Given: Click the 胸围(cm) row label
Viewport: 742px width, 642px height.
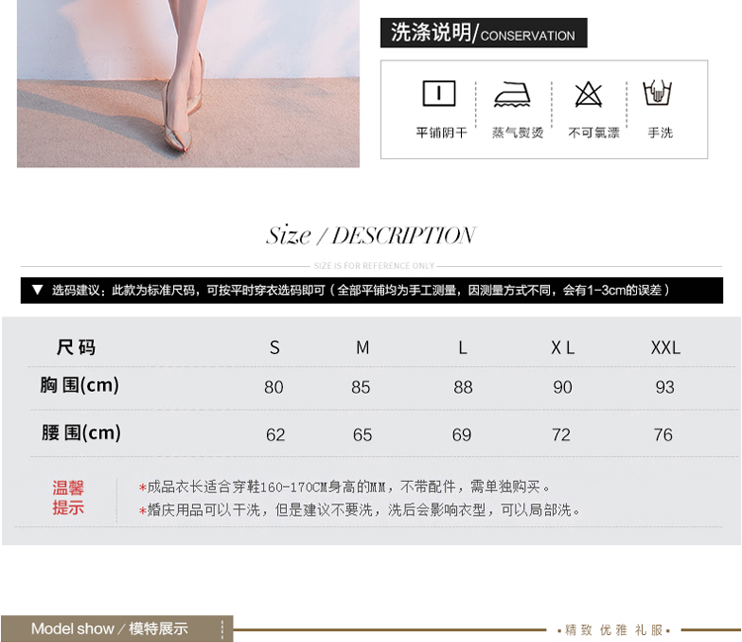Looking at the screenshot, I should (x=80, y=386).
